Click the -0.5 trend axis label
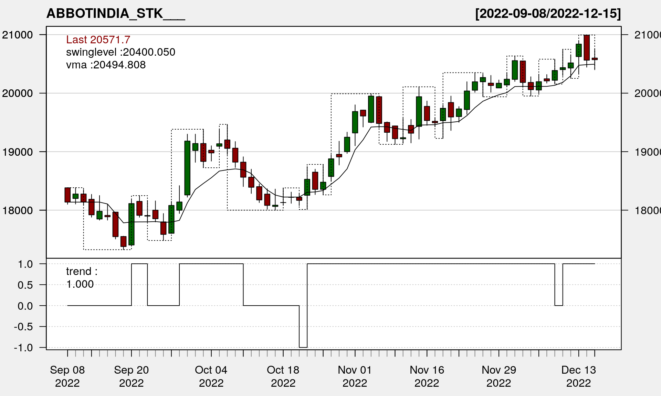661x396 pixels. click(x=23, y=327)
